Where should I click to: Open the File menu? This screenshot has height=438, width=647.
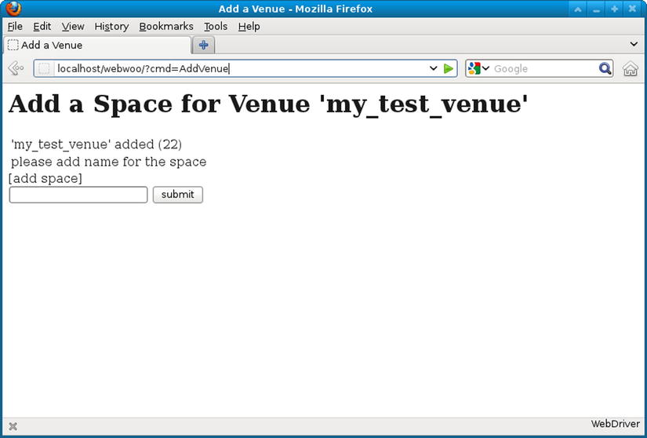point(15,27)
